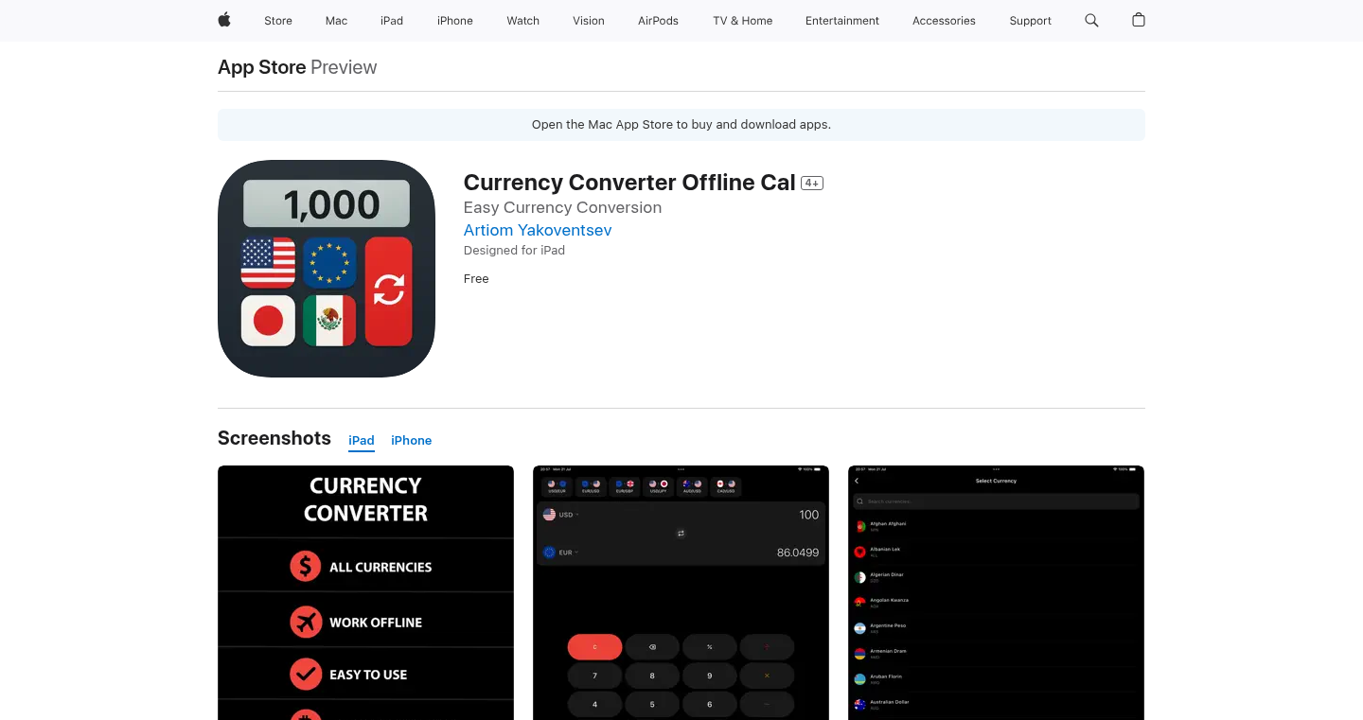Image resolution: width=1363 pixels, height=720 pixels.
Task: Open the Vision menu item
Action: [x=589, y=21]
